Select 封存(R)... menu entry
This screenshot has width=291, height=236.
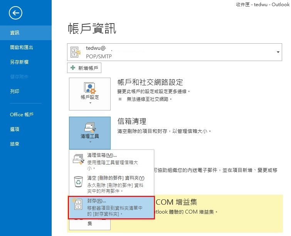[x=111, y=207]
